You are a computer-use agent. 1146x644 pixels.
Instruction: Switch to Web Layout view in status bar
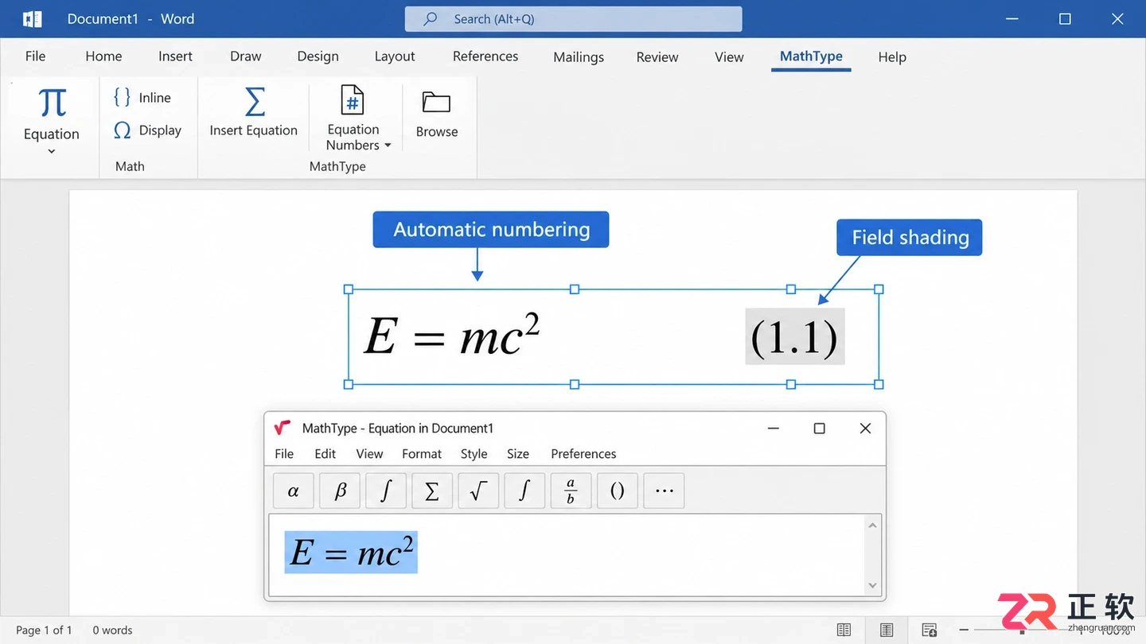click(x=930, y=630)
